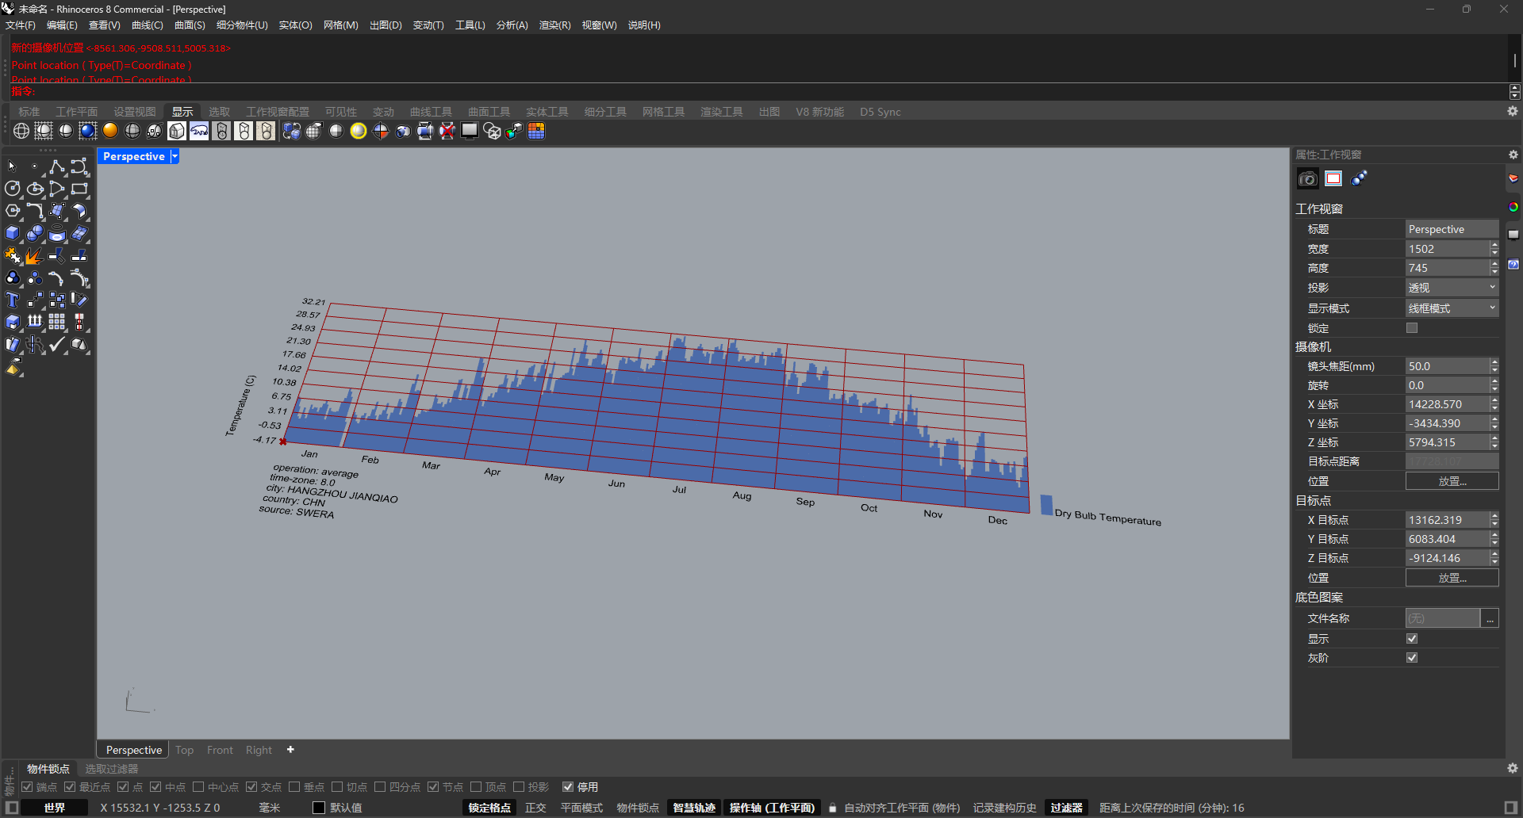Select wireframe display mode globe icon
This screenshot has width=1523, height=818.
21,131
